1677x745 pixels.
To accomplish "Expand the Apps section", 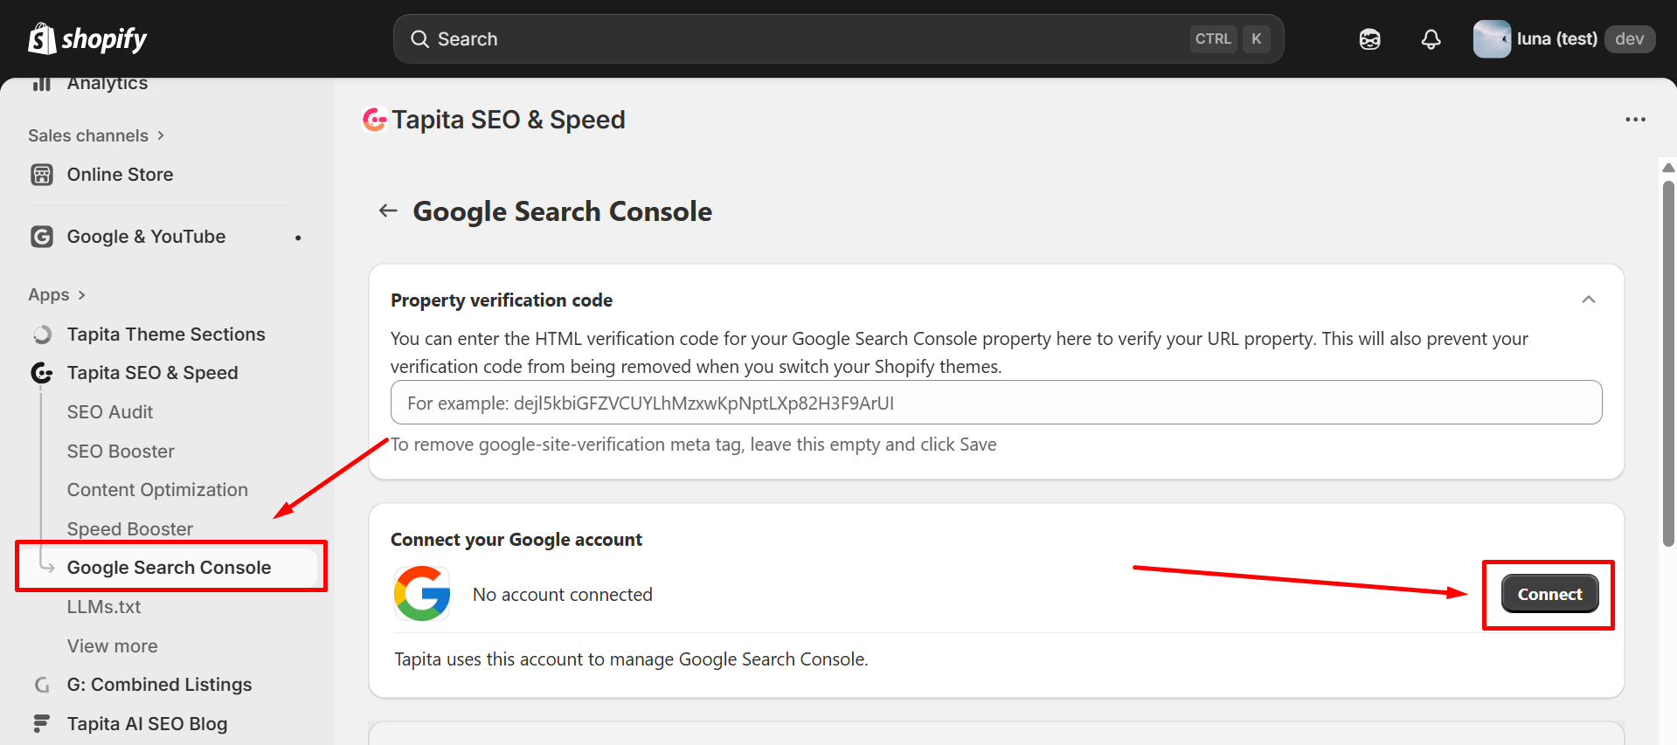I will click(x=57, y=295).
